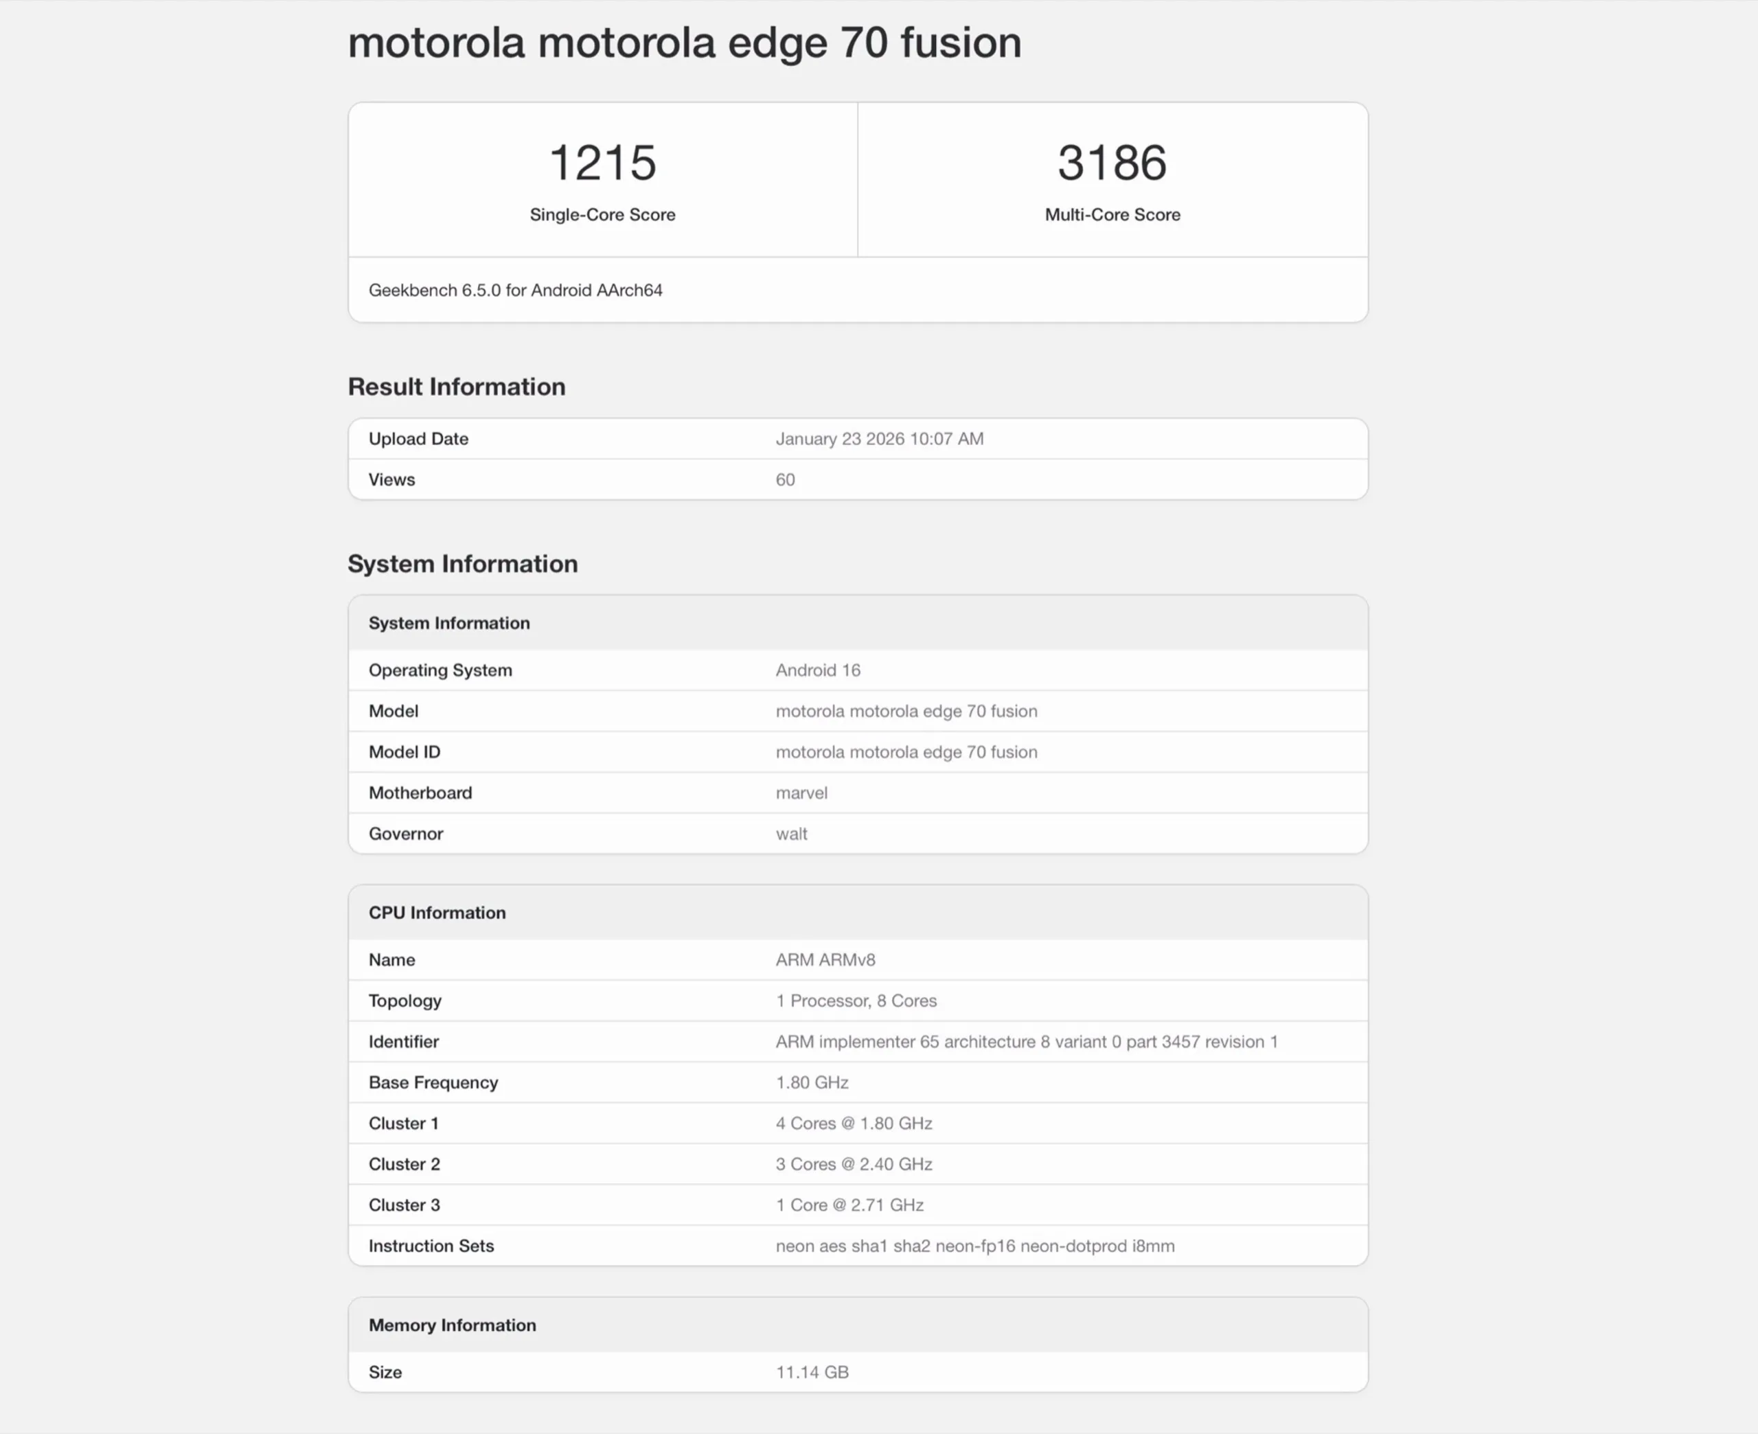Click the Geekbench 6.5.0 for Android AArch64 text

(515, 290)
